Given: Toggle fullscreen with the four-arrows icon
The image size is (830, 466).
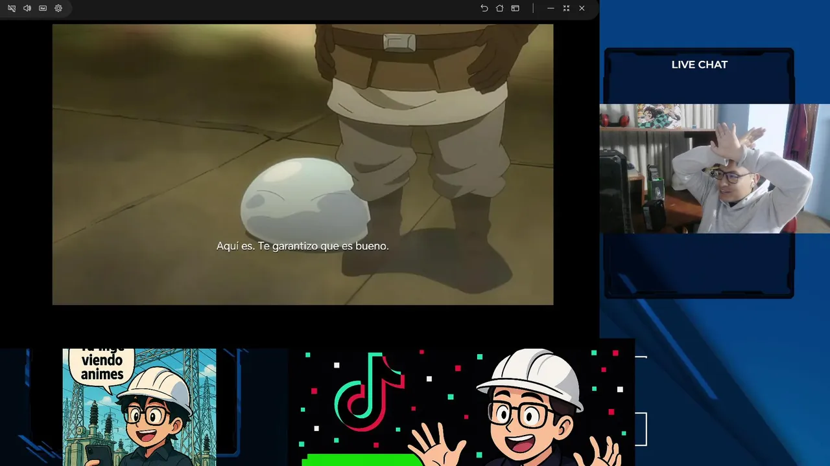Looking at the screenshot, I should pos(566,8).
